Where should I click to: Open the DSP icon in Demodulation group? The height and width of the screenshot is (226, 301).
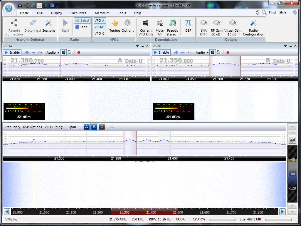pos(188,26)
